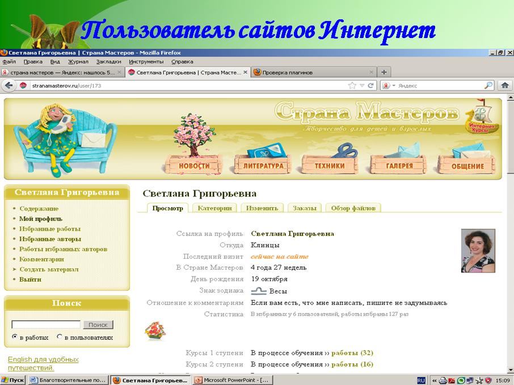Open the Справка menu
The width and height of the screenshot is (514, 385).
click(x=182, y=62)
